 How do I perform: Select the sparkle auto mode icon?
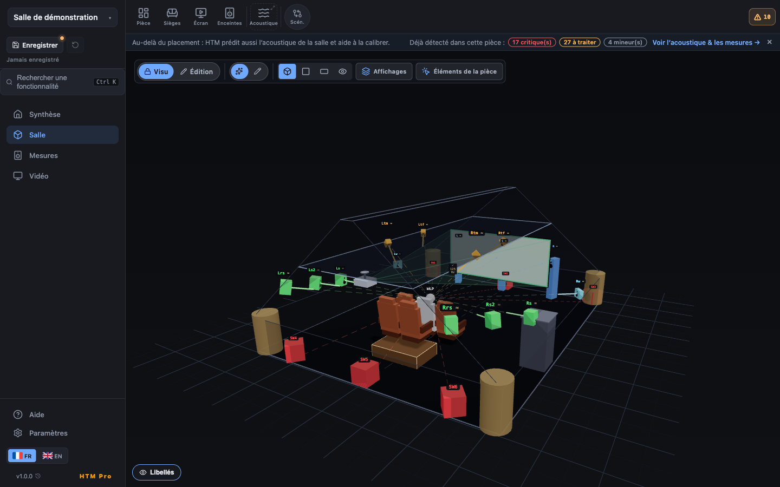tap(239, 71)
